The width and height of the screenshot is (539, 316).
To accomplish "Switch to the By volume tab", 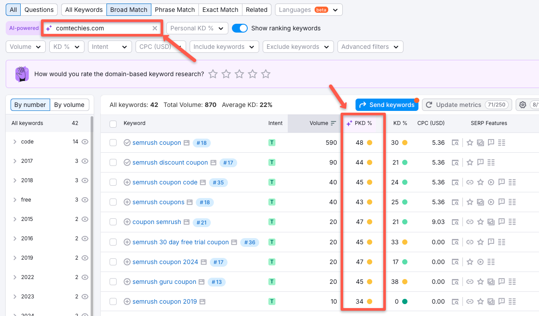I will pyautogui.click(x=69, y=105).
